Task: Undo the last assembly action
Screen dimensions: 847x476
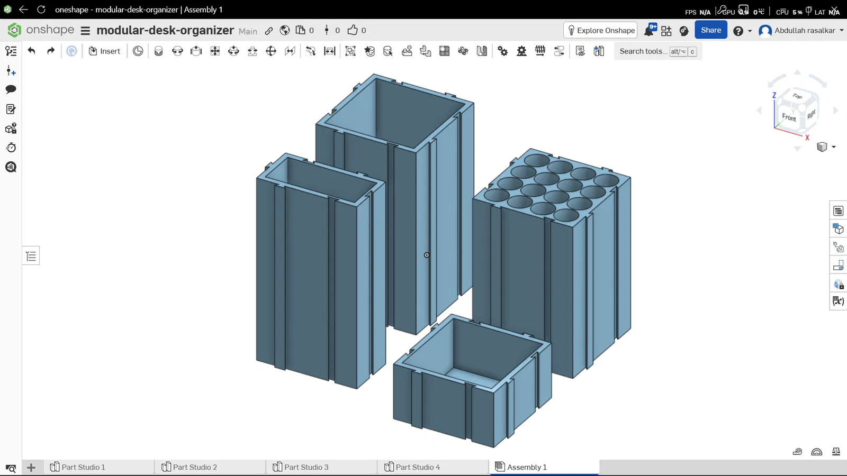Action: click(x=32, y=51)
